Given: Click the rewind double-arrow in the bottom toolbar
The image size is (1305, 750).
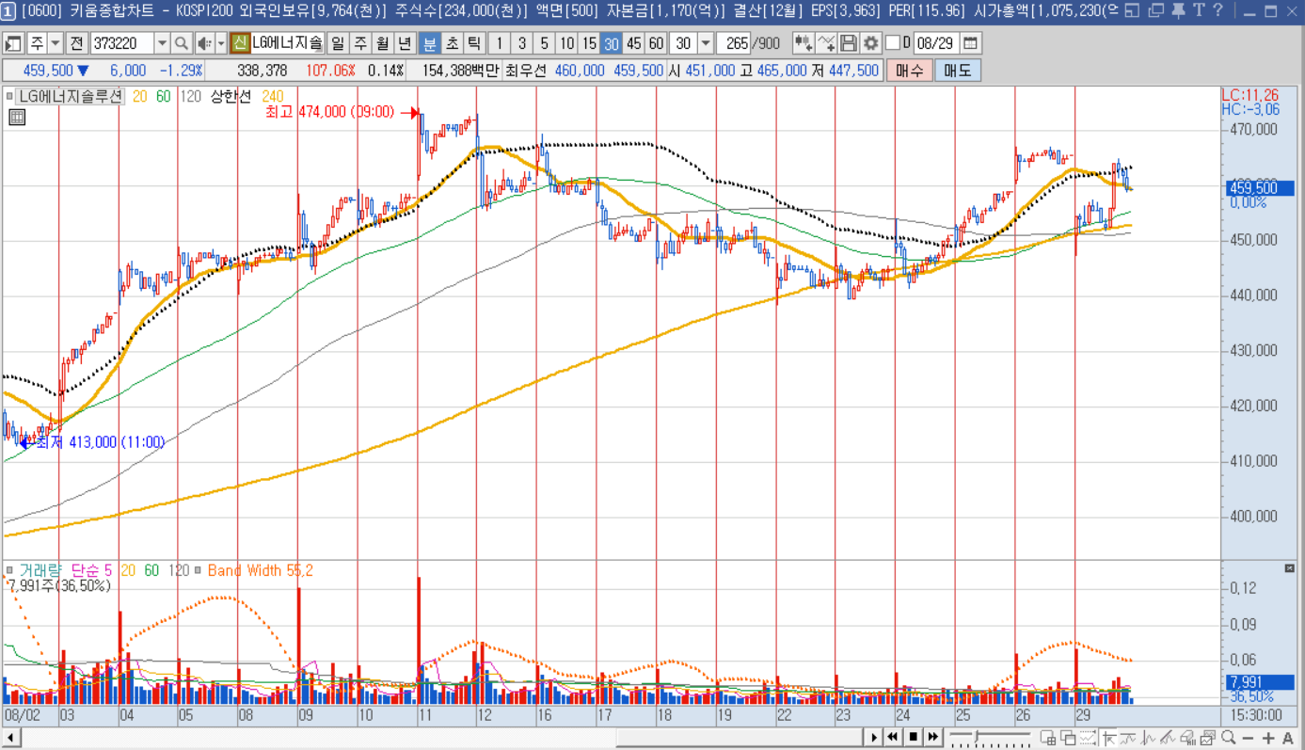Looking at the screenshot, I should coord(893,737).
